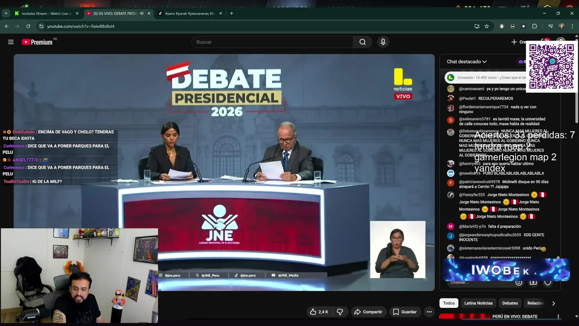Open Super Chat dollar icon in chat
579x326 pixels.
(533, 282)
